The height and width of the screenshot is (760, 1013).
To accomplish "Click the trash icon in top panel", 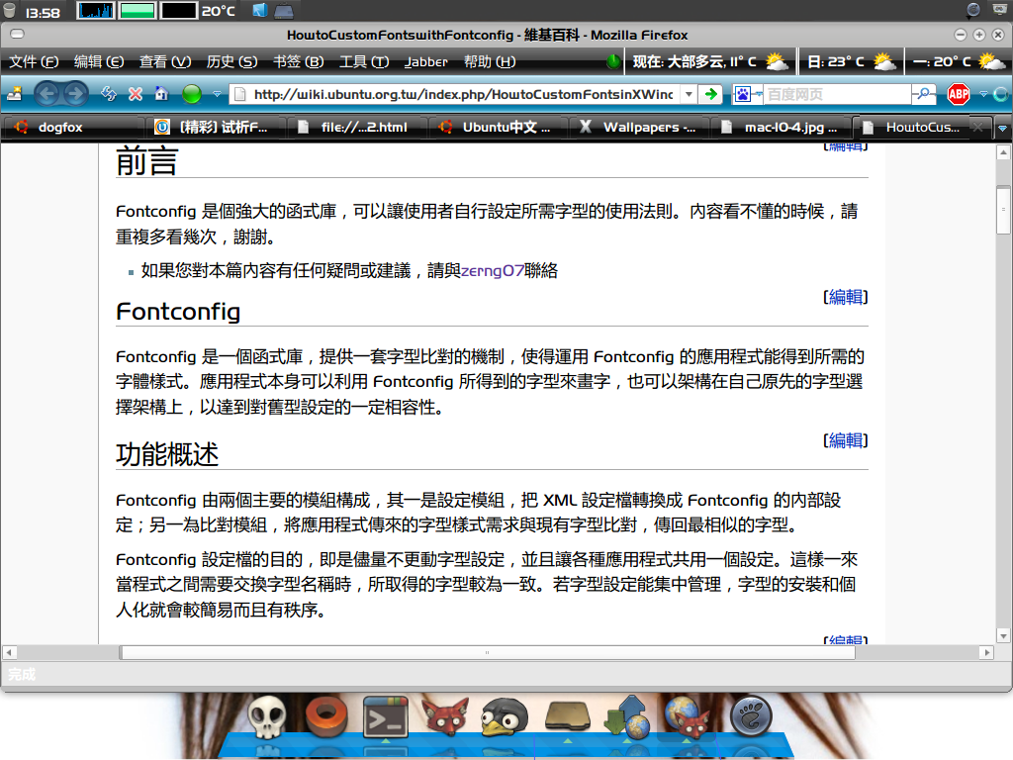I will tap(10, 11).
